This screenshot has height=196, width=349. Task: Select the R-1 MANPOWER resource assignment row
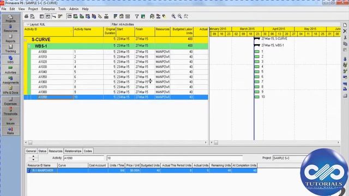(142, 170)
